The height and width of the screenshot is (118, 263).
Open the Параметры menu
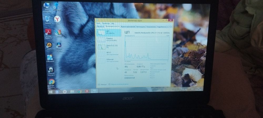point(106,23)
